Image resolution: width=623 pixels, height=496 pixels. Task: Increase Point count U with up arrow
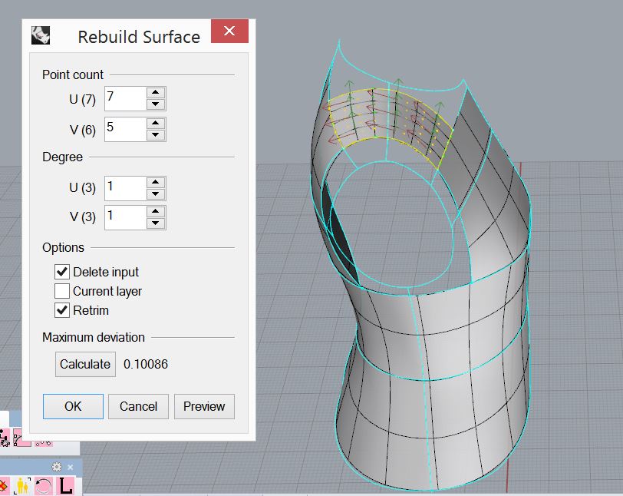[x=156, y=93]
